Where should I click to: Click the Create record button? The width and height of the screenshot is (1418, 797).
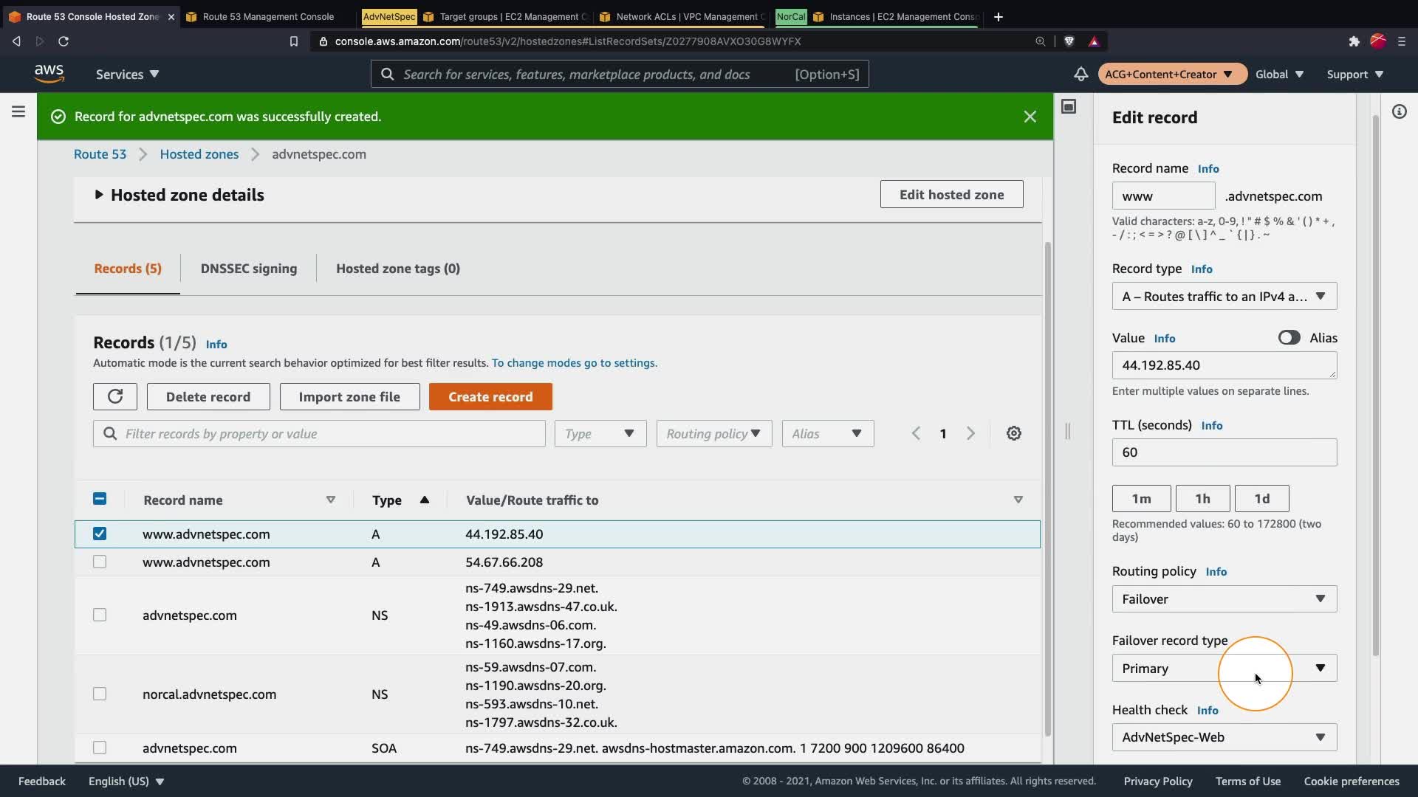tap(490, 397)
